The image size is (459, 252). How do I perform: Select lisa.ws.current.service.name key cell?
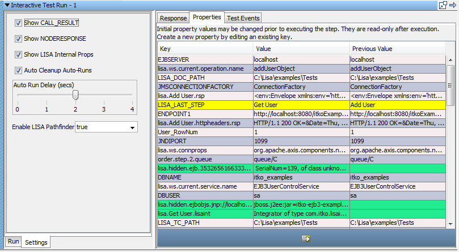205,186
